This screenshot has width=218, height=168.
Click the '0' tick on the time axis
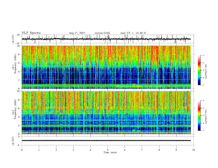pos(22,150)
